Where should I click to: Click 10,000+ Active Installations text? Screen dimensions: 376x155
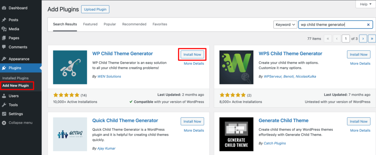pyautogui.click(x=75, y=102)
